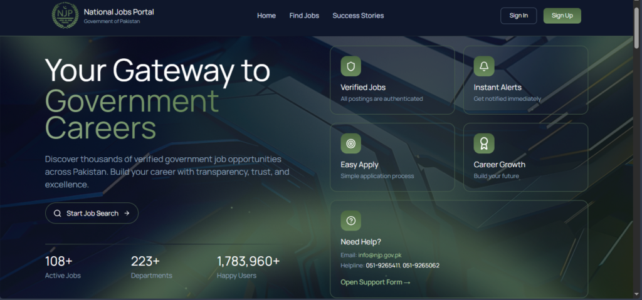Click the Easy Apply card title
Image resolution: width=642 pixels, height=300 pixels.
tap(359, 165)
